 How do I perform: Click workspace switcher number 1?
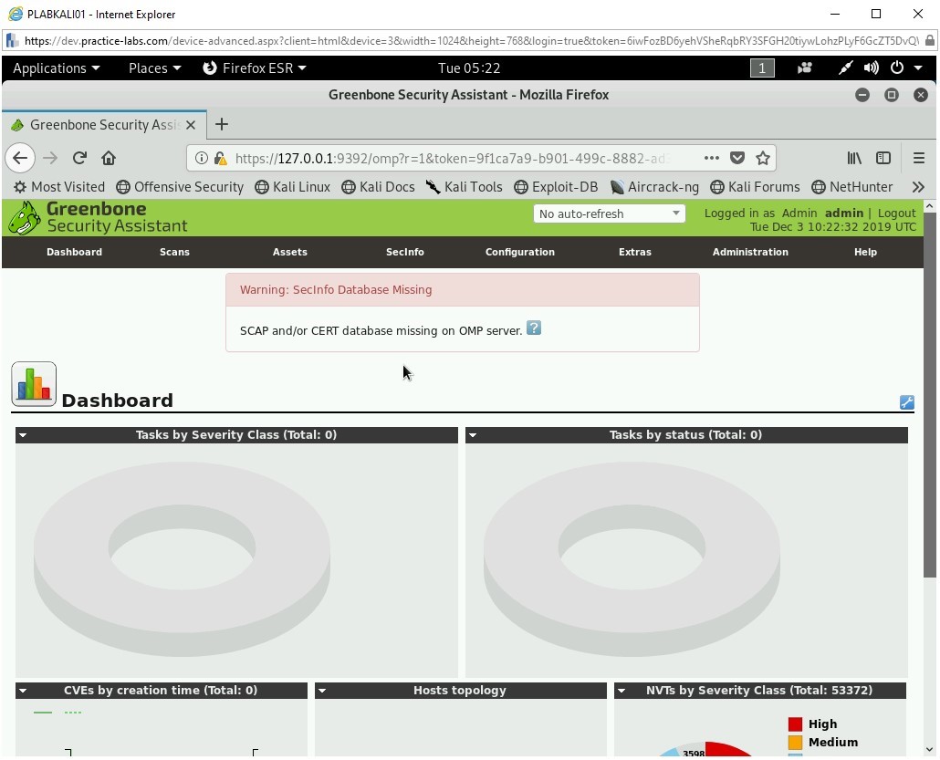coord(762,68)
